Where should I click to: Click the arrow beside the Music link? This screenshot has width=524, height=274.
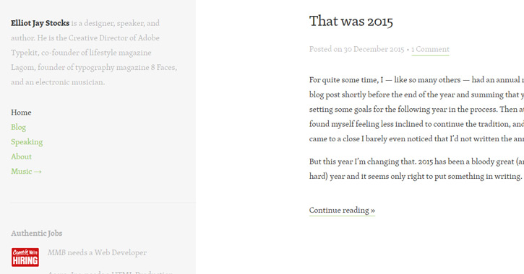tap(38, 172)
